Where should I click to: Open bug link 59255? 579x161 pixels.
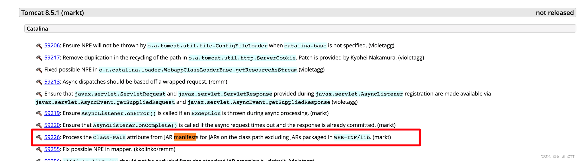point(52,149)
